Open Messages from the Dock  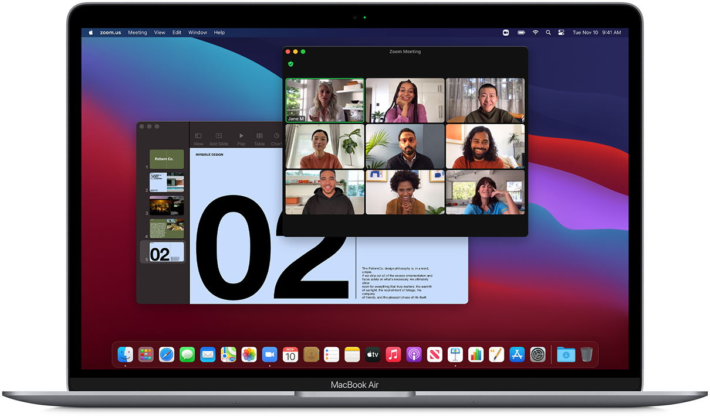click(187, 354)
